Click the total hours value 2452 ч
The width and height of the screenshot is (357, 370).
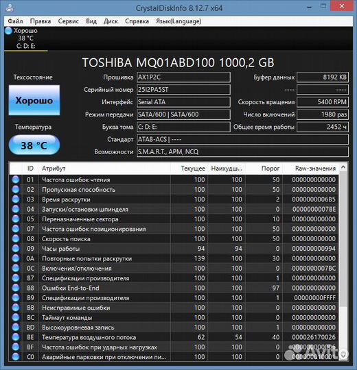(323, 127)
